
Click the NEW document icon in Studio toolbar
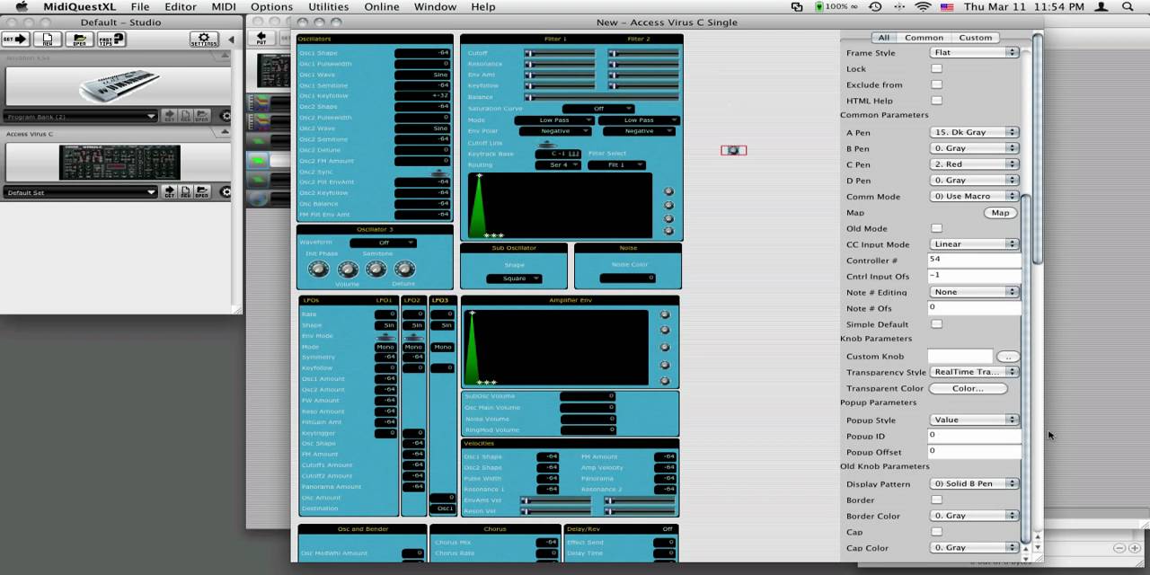tap(48, 40)
